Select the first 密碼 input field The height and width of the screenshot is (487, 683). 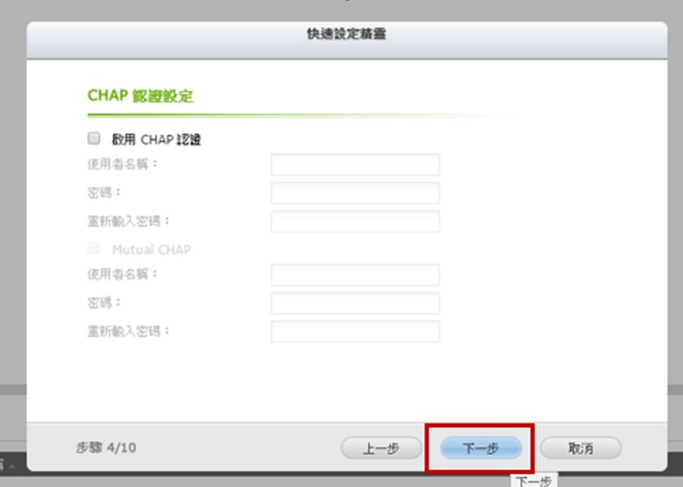tap(355, 193)
